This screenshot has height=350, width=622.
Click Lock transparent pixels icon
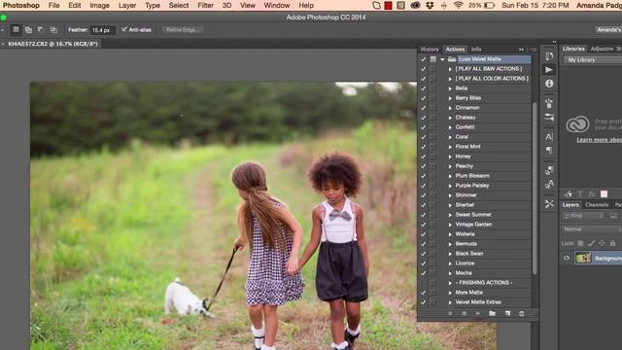point(580,243)
